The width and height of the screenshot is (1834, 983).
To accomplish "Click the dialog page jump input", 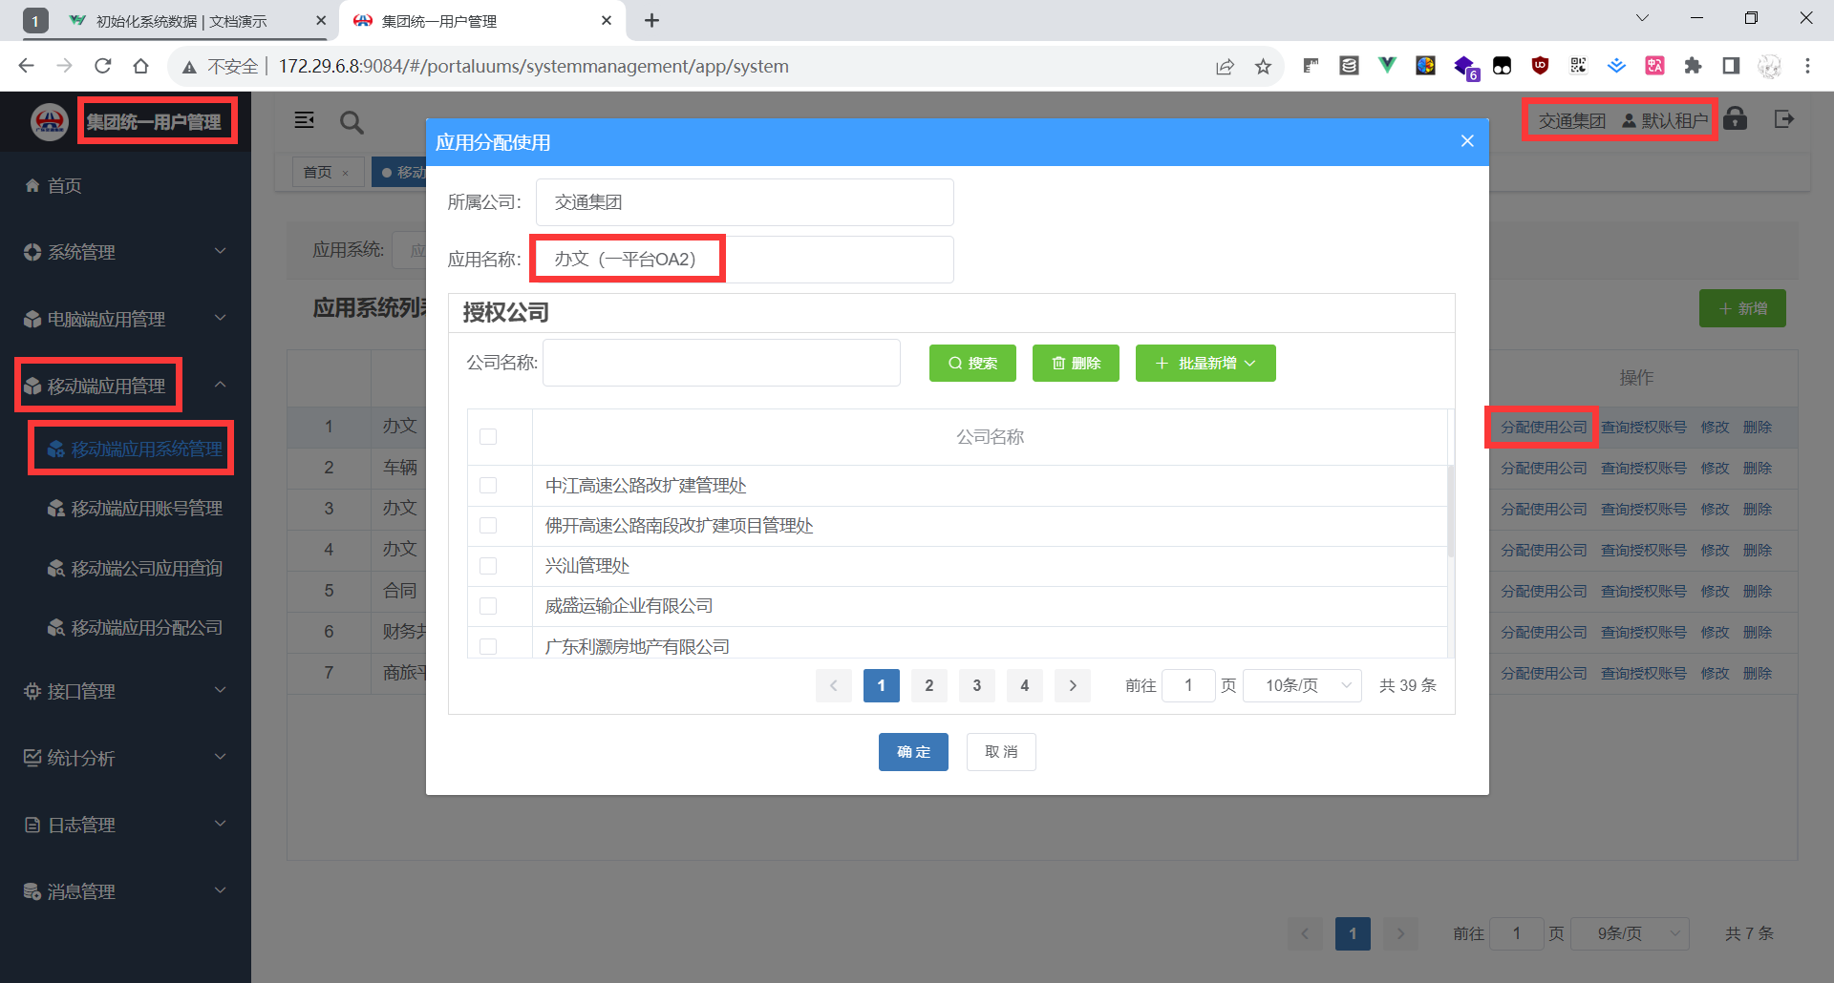I will click(x=1188, y=685).
